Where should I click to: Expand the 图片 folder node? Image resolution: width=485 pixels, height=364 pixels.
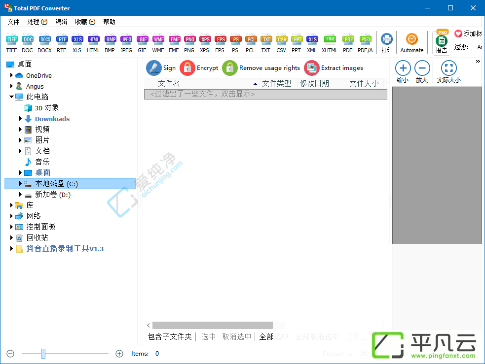pos(20,140)
